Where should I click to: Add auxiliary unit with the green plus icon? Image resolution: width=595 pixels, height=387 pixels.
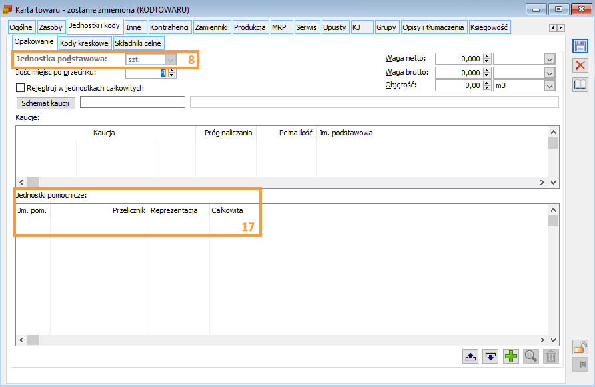pos(511,356)
